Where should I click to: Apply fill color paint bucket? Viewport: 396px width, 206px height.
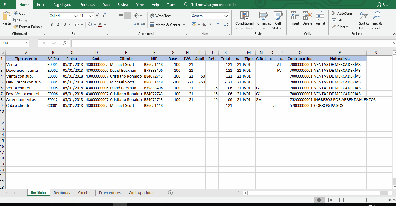point(90,25)
